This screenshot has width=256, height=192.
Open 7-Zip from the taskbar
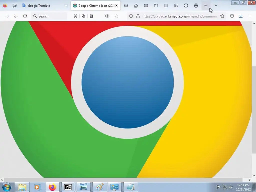click(68, 187)
